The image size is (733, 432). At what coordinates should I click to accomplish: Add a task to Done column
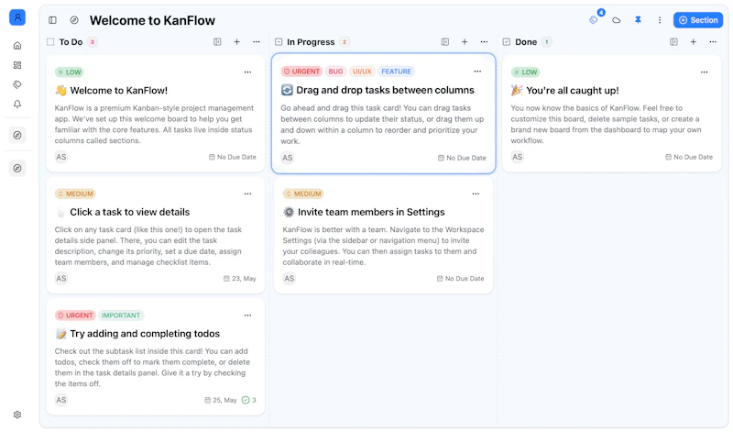pos(694,41)
